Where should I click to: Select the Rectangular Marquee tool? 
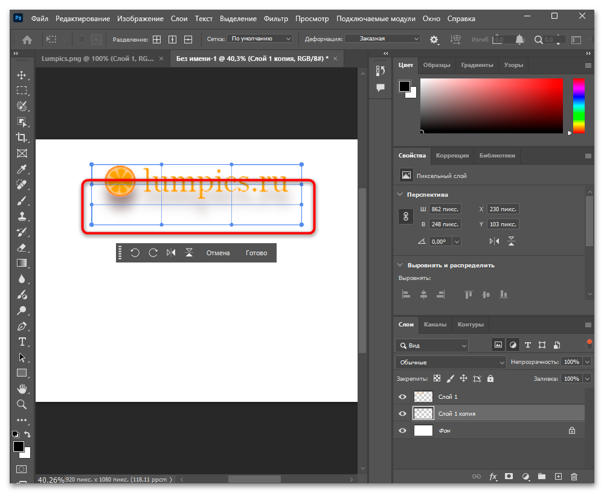(22, 91)
